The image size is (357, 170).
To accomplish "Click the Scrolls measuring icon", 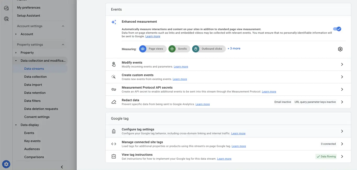I will [172, 49].
